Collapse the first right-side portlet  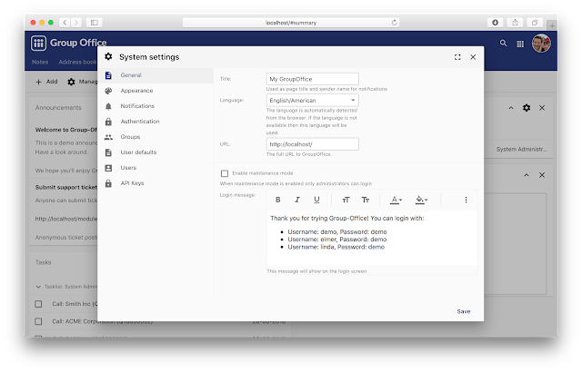click(x=511, y=108)
